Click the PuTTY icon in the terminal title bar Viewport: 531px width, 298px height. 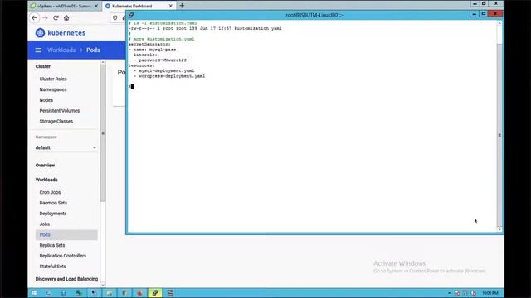point(131,15)
